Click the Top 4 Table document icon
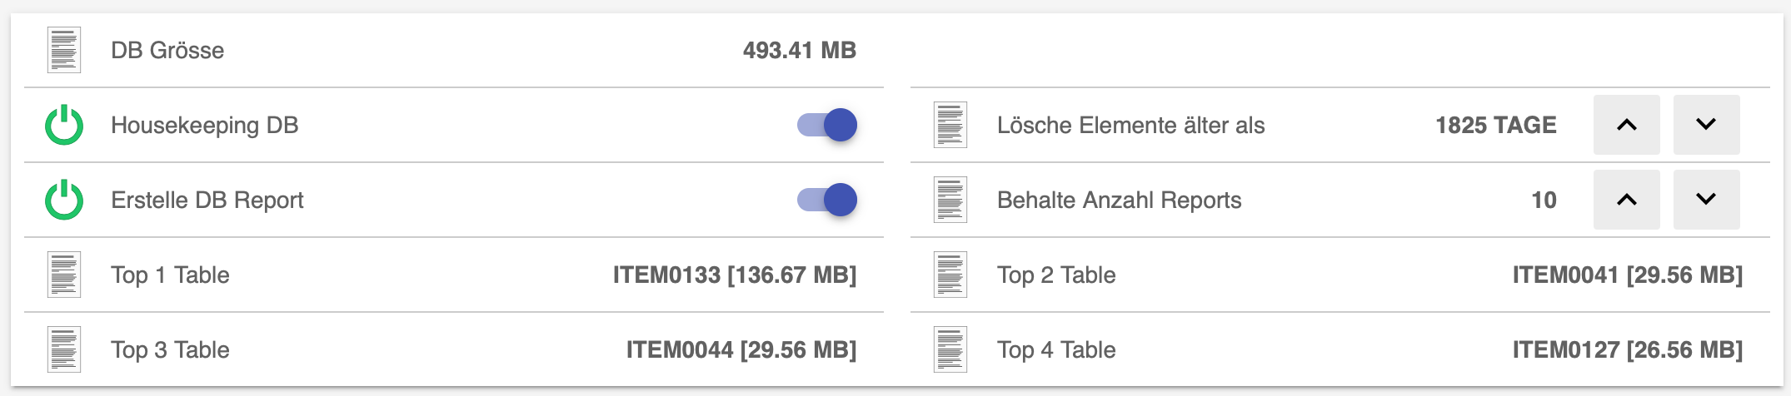Screen dimensions: 1791x396 950,349
